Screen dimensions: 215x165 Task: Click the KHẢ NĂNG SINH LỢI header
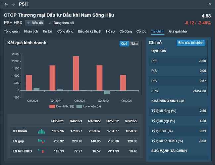(x=168, y=101)
